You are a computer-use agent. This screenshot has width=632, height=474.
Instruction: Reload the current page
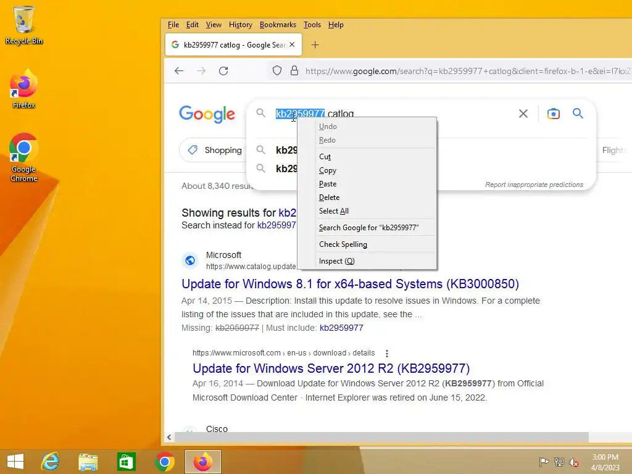[x=223, y=71]
